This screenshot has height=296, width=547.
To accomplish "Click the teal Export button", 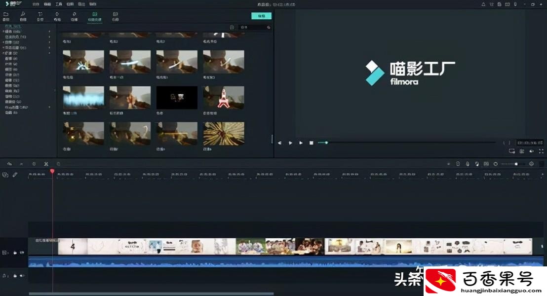I will 261,16.
